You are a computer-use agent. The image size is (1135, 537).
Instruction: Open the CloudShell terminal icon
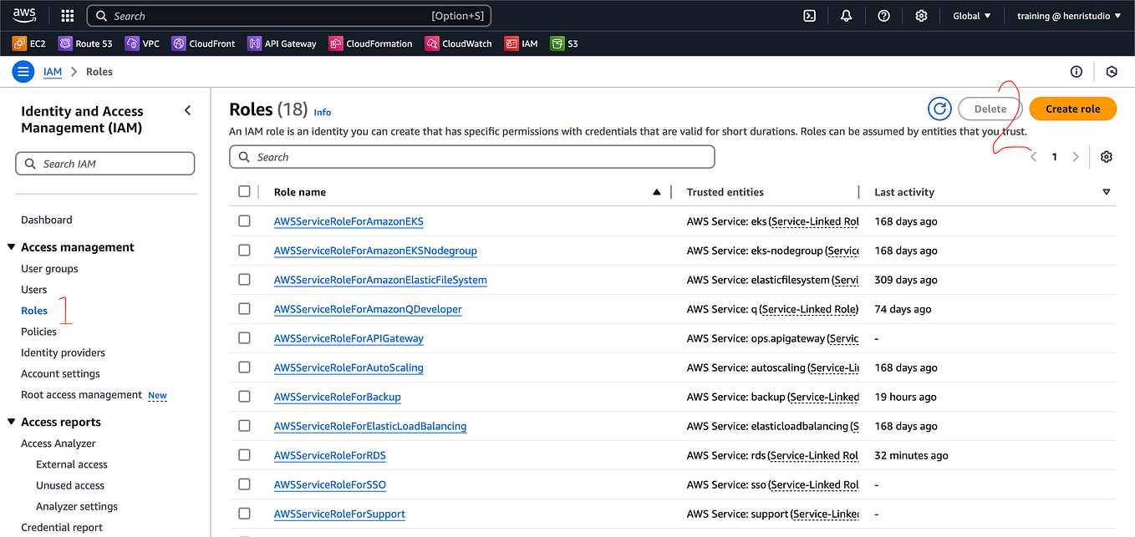pyautogui.click(x=808, y=15)
